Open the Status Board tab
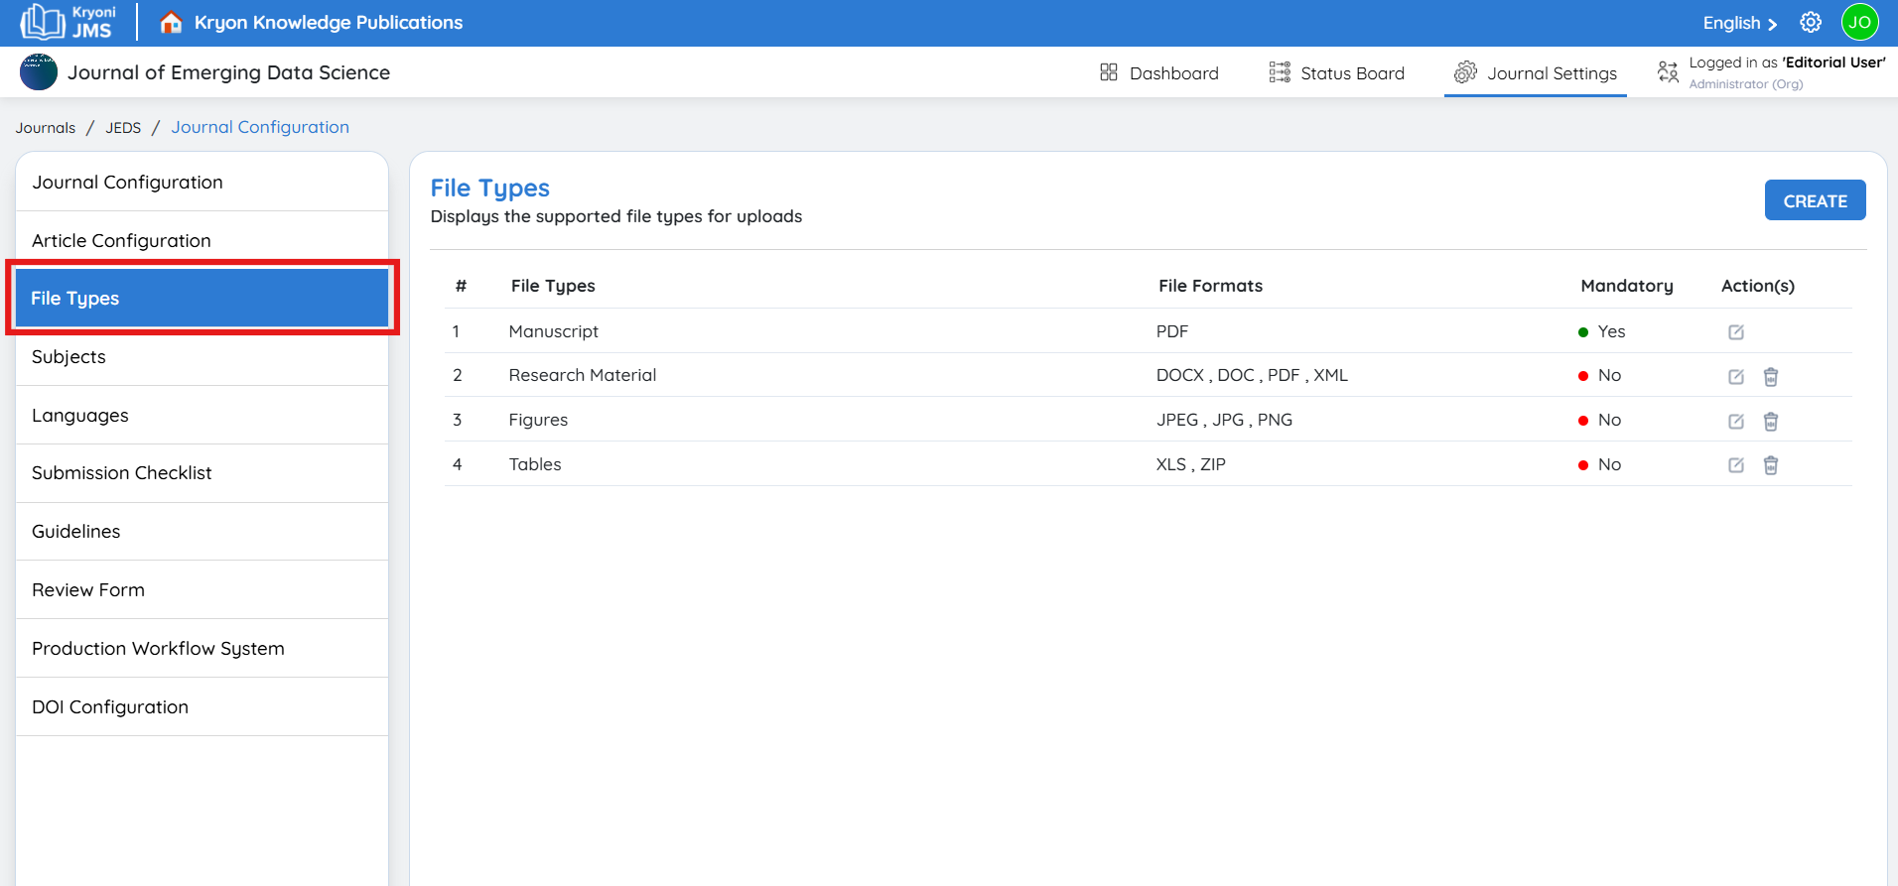Viewport: 1898px width, 886px height. [x=1336, y=73]
